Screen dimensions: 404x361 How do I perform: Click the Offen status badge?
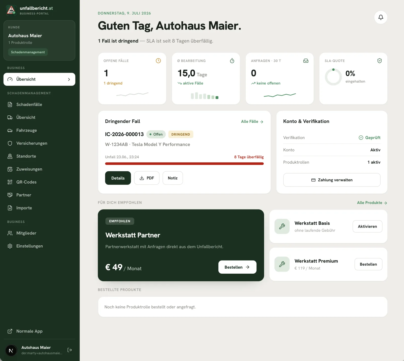click(x=156, y=134)
